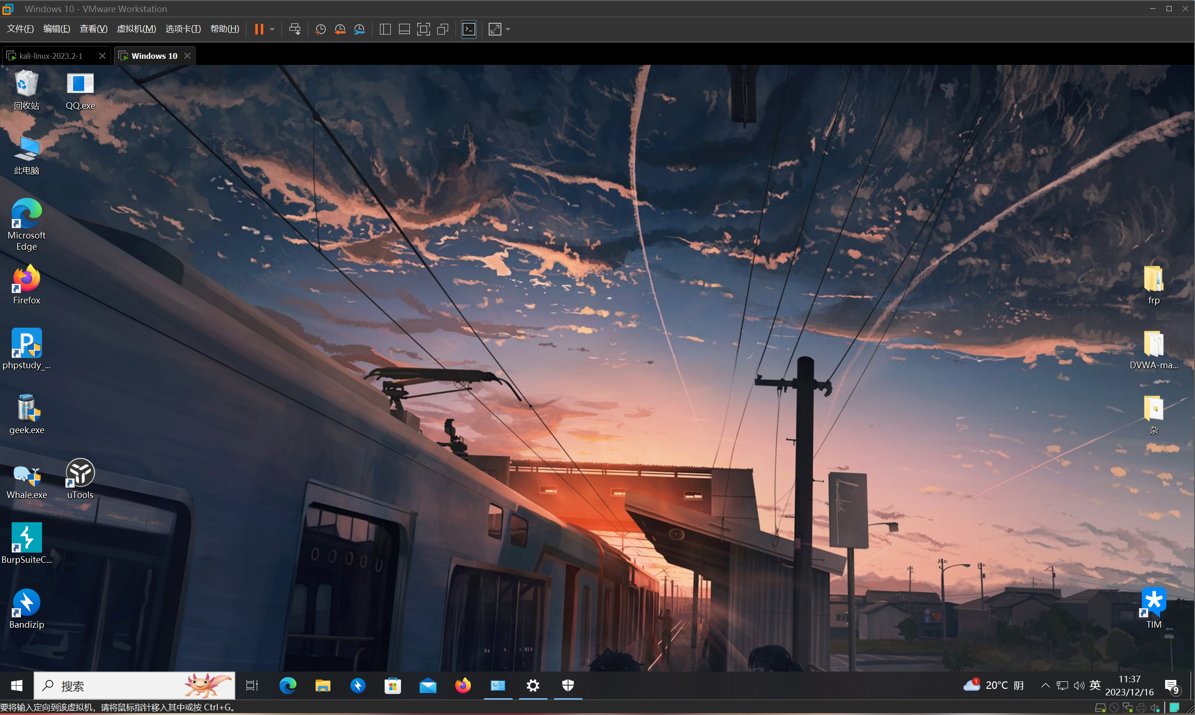The width and height of the screenshot is (1195, 715).
Task: Open Task View on guest taskbar
Action: tap(252, 686)
